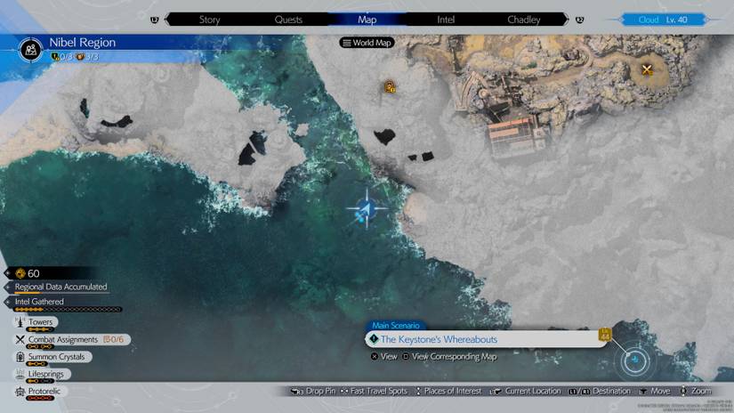The image size is (734, 413).
Task: Click View Corresponding Map option
Action: click(x=448, y=357)
